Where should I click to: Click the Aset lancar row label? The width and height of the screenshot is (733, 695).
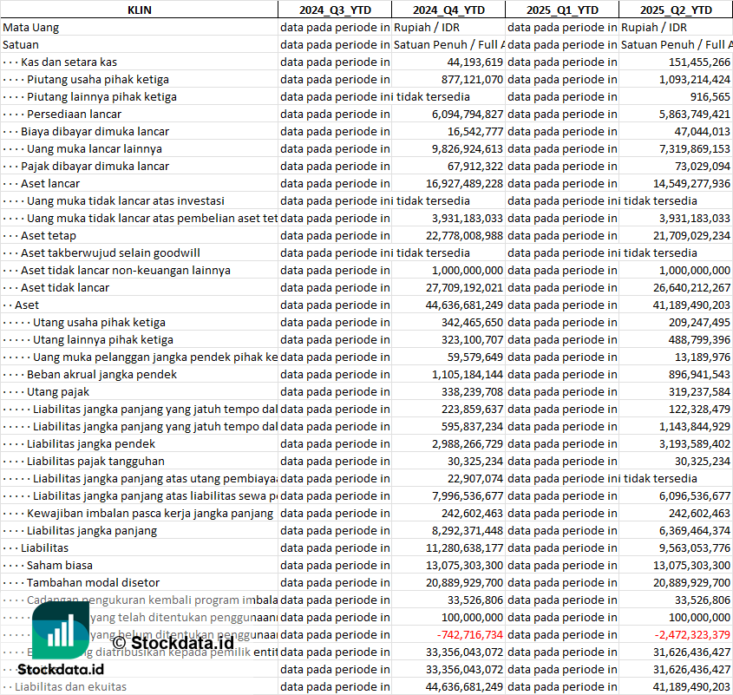(50, 183)
